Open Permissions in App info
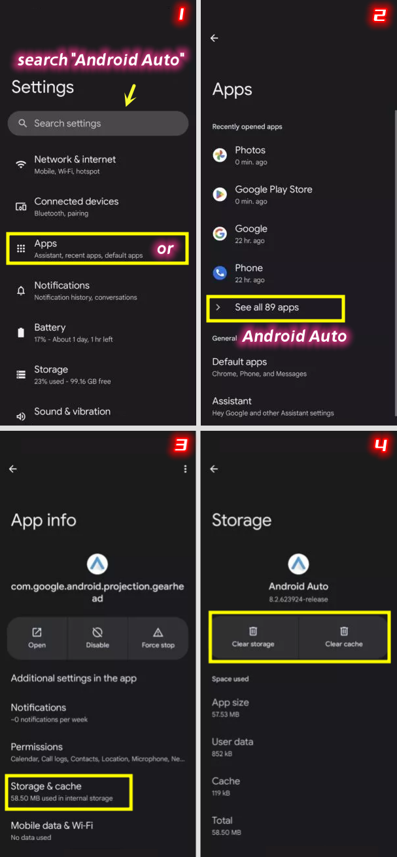Image resolution: width=397 pixels, height=857 pixels. (98, 752)
